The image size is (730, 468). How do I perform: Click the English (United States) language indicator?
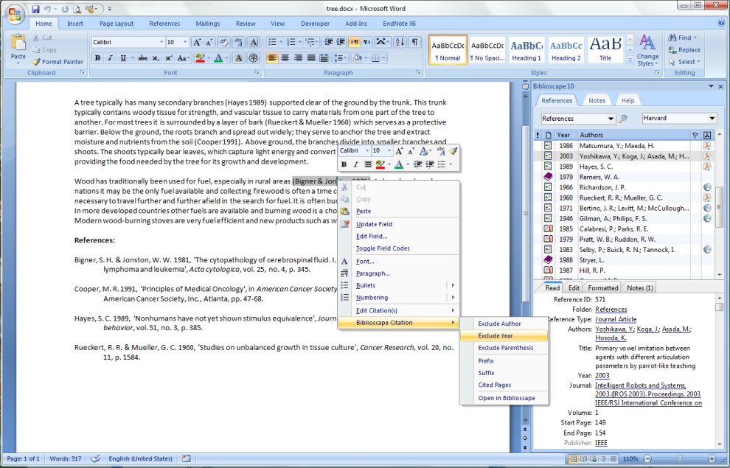(140, 458)
